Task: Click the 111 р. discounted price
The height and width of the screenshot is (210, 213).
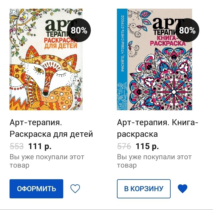Action: [40, 146]
